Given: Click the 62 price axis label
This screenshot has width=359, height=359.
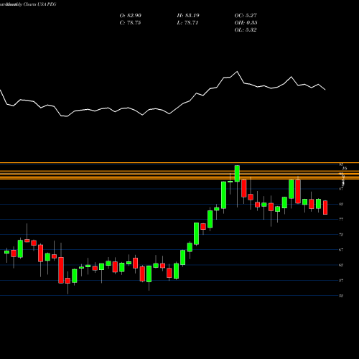Looking at the screenshot, I should pos(341,265).
